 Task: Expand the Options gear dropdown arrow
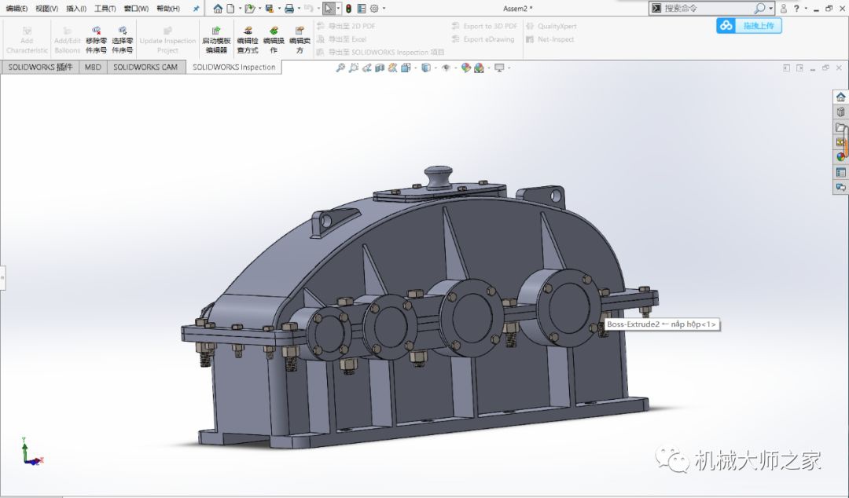coord(384,9)
